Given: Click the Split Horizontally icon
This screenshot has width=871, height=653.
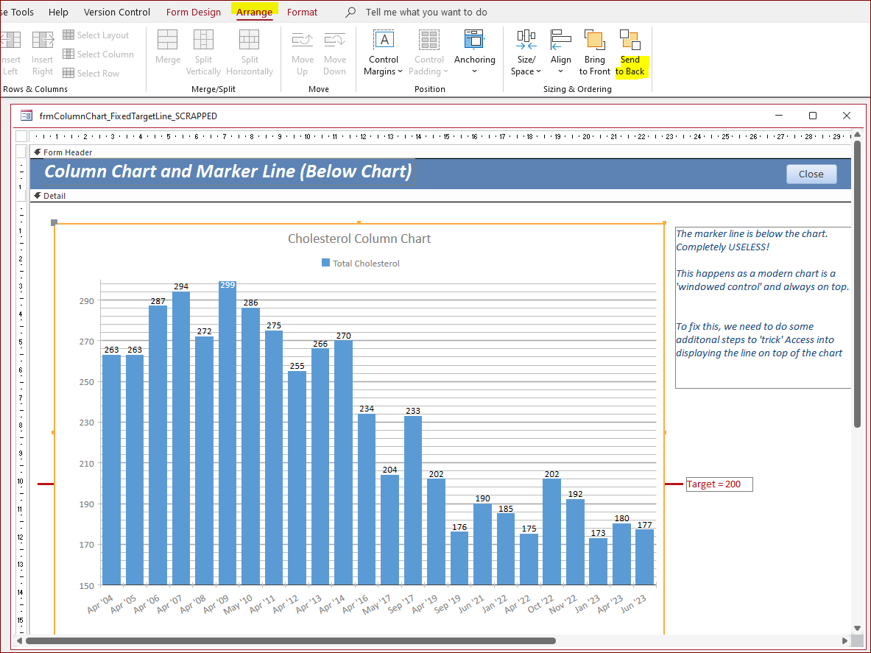Looking at the screenshot, I should coord(250,40).
